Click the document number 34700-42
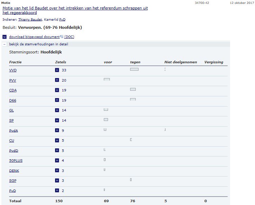Screen dimensions: 255x205 coord(202,3)
